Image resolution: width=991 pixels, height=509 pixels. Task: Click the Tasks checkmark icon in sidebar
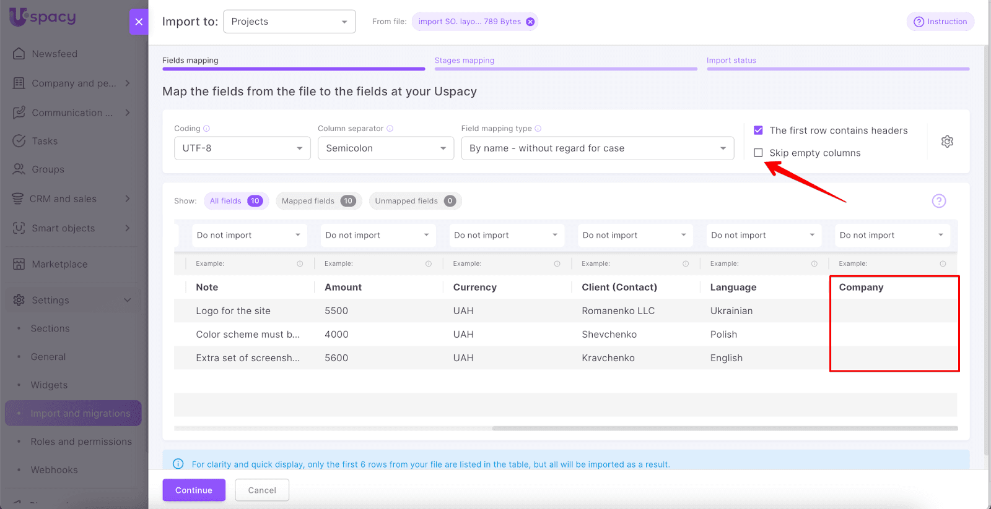pos(19,141)
